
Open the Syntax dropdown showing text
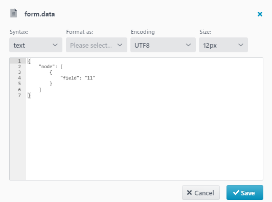click(x=36, y=45)
